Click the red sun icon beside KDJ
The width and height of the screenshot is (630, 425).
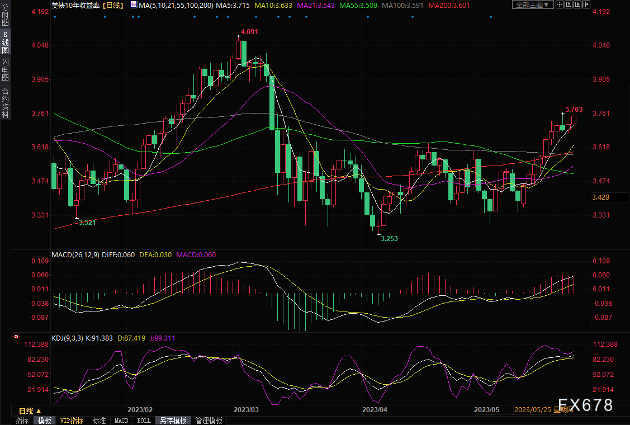click(16, 337)
